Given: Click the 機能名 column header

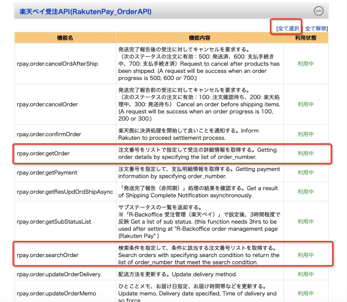Looking at the screenshot, I should [x=65, y=38].
